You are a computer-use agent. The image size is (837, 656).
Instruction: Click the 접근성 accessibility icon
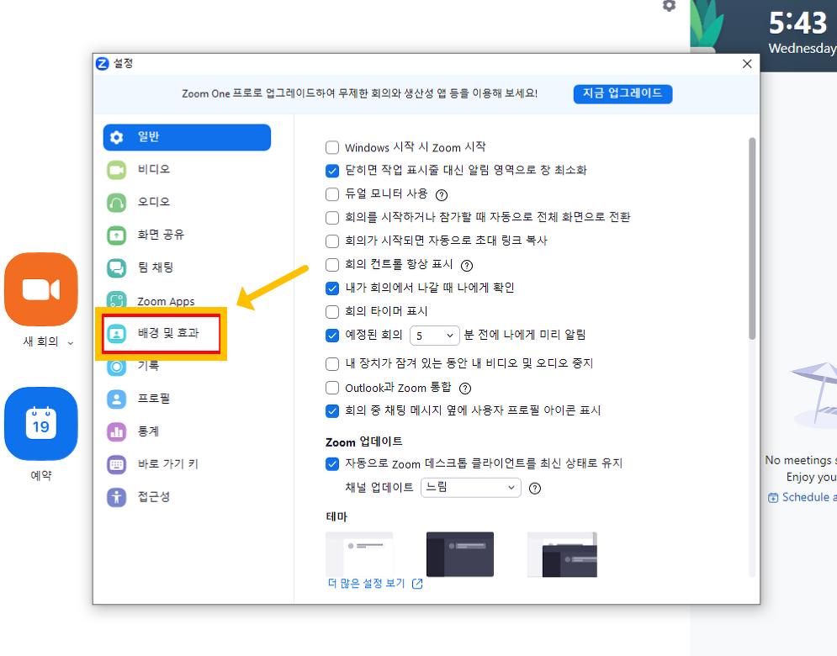tap(116, 498)
